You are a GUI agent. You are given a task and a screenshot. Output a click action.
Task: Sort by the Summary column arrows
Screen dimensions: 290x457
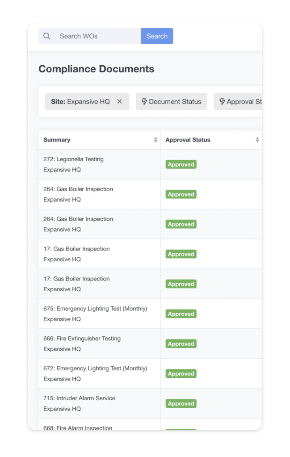point(156,140)
